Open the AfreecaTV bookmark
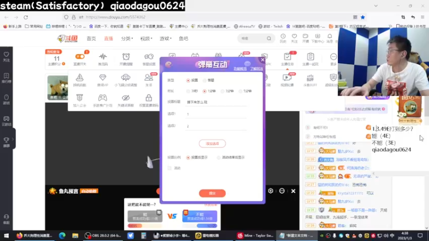This screenshot has width=429, height=241. (x=245, y=26)
